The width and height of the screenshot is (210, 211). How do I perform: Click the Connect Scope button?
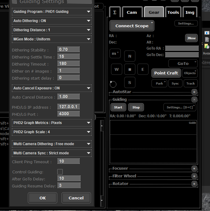tap(132, 26)
